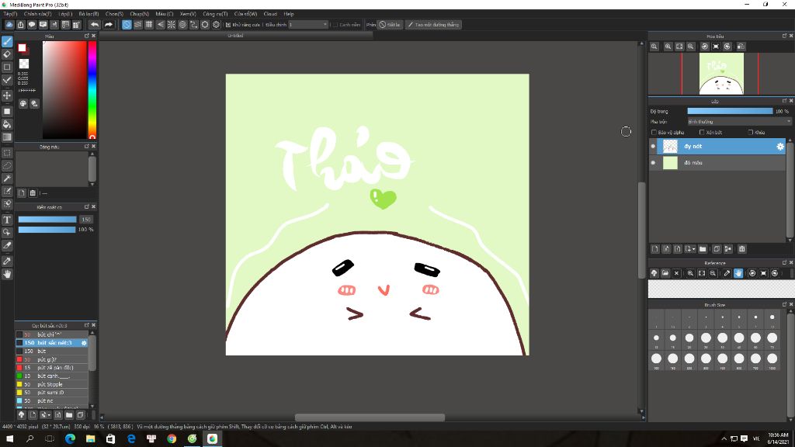This screenshot has width=795, height=447.
Task: Open the 'Công cụ(T)' menu
Action: tap(215, 14)
